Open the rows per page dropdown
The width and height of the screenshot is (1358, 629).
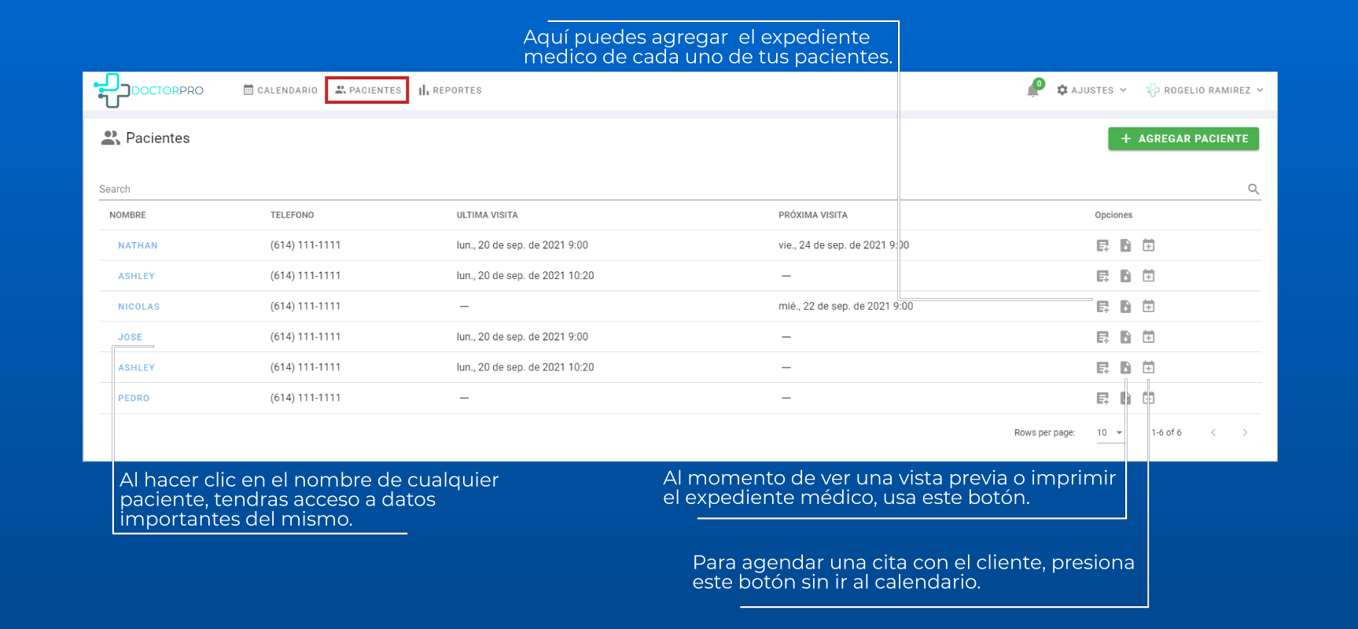tap(1110, 432)
